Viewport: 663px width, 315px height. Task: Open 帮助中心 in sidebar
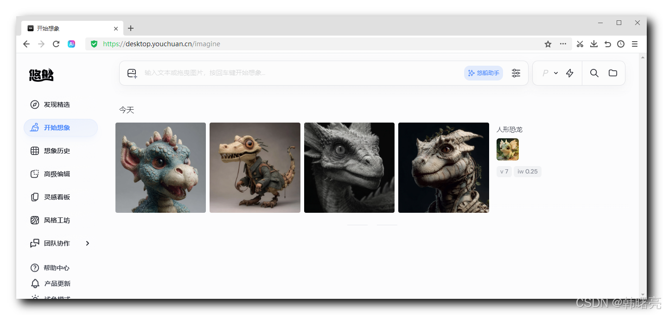pos(50,268)
